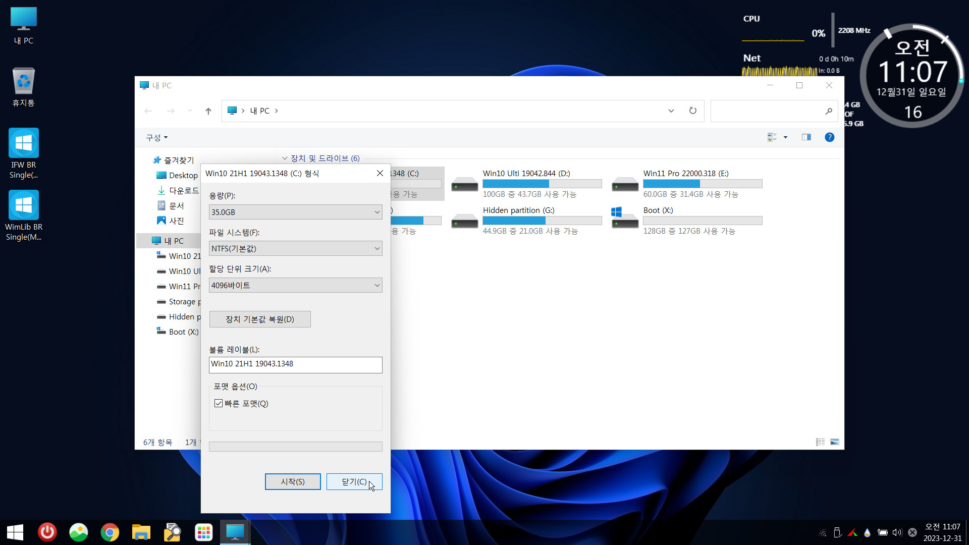Switch to details view in status bar

click(x=821, y=442)
